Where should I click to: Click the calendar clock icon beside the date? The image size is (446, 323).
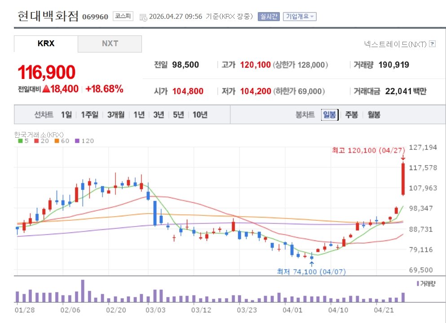click(x=143, y=17)
